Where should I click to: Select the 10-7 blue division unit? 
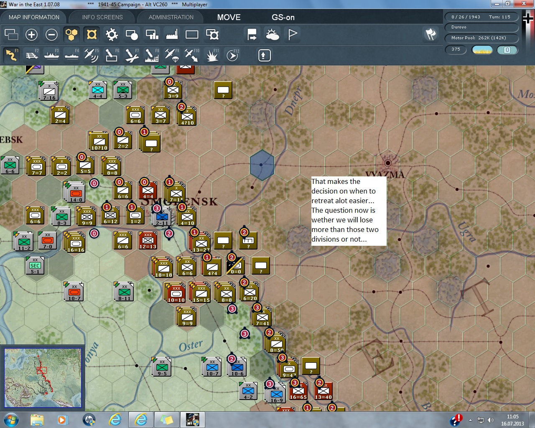pyautogui.click(x=212, y=367)
